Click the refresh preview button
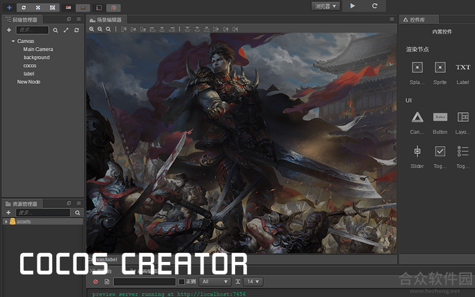Viewport: 475px width, 297px height. tap(375, 6)
